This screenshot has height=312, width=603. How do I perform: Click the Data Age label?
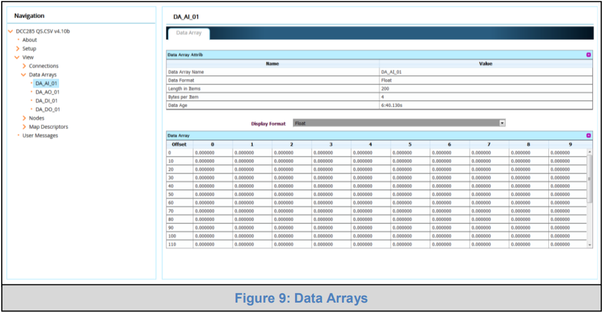click(x=177, y=105)
